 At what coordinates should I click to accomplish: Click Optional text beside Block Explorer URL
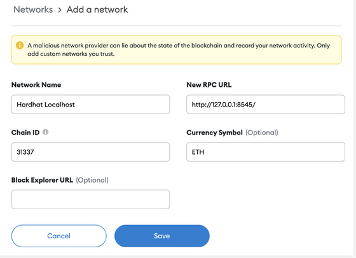92,180
